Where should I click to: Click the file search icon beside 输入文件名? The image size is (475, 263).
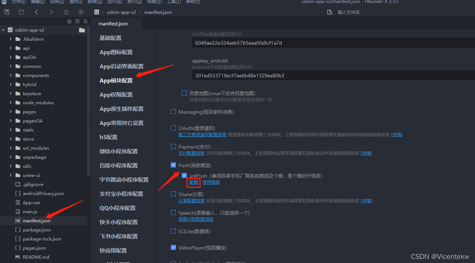click(330, 12)
